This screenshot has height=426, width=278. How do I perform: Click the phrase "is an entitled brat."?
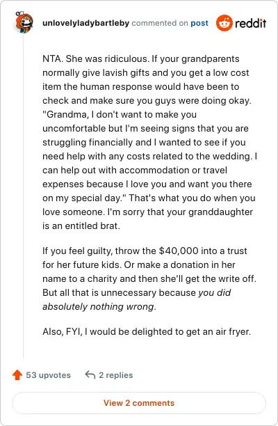[81, 226]
